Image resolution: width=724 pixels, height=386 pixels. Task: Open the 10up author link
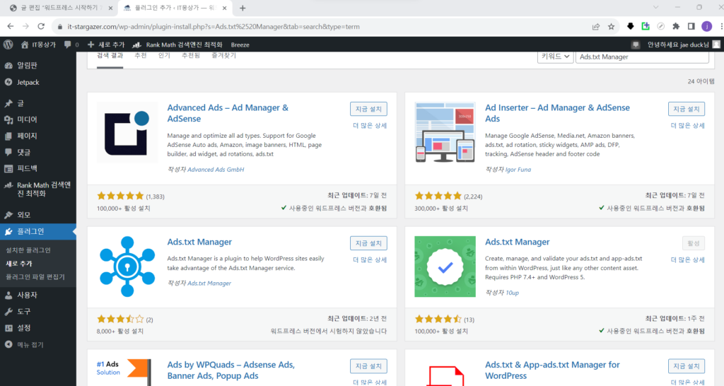tap(512, 293)
